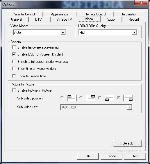Select bottom-left sub video position icon
Screen dimensions: 150x164
pyautogui.click(x=109, y=98)
